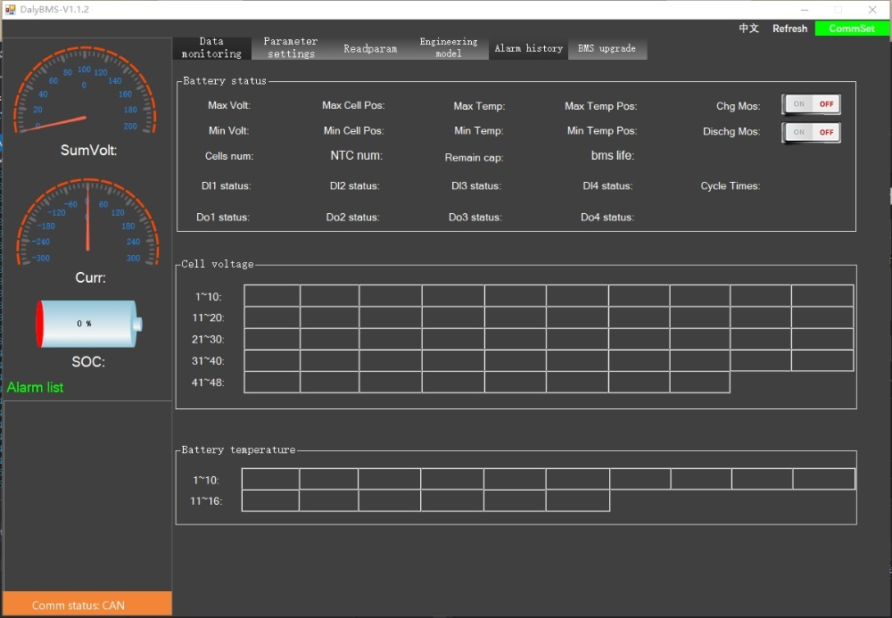Toggle the Chg Mos switch

[x=811, y=104]
